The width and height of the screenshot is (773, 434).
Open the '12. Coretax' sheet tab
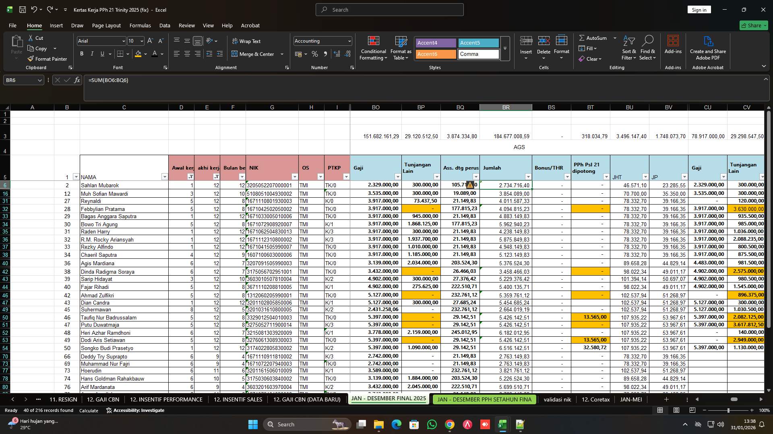[x=595, y=399]
